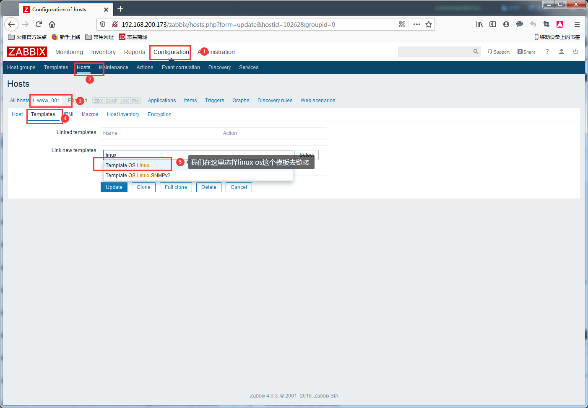Choose Template OS Linux SNMPv2 suggestion

pyautogui.click(x=198, y=176)
